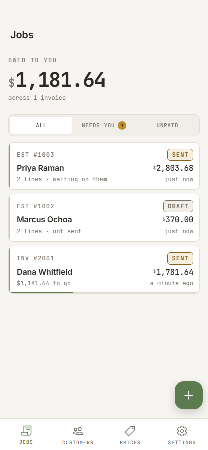Open estimate #1003 for Priya Raman
Image resolution: width=208 pixels, height=450 pixels.
(x=104, y=166)
